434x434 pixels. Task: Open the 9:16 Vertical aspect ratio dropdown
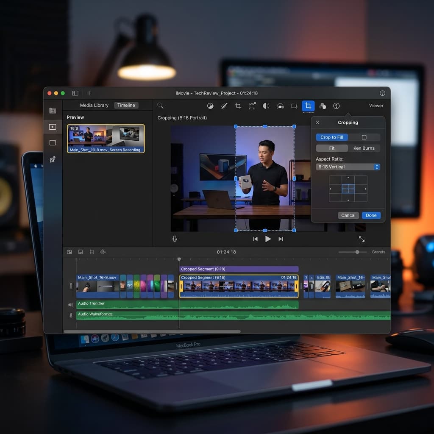[x=348, y=167]
